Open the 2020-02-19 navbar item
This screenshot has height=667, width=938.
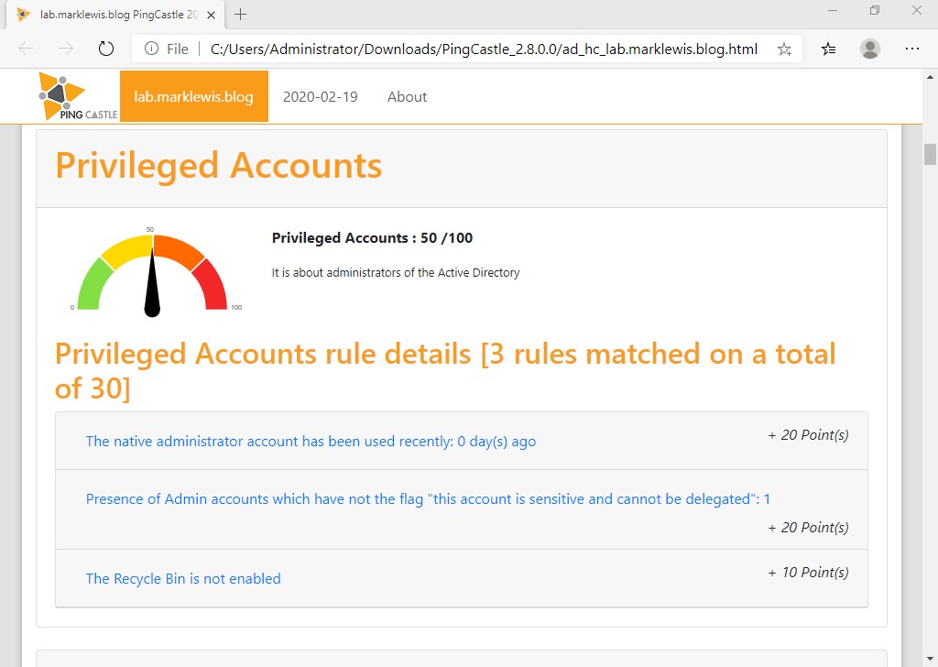pyautogui.click(x=320, y=96)
